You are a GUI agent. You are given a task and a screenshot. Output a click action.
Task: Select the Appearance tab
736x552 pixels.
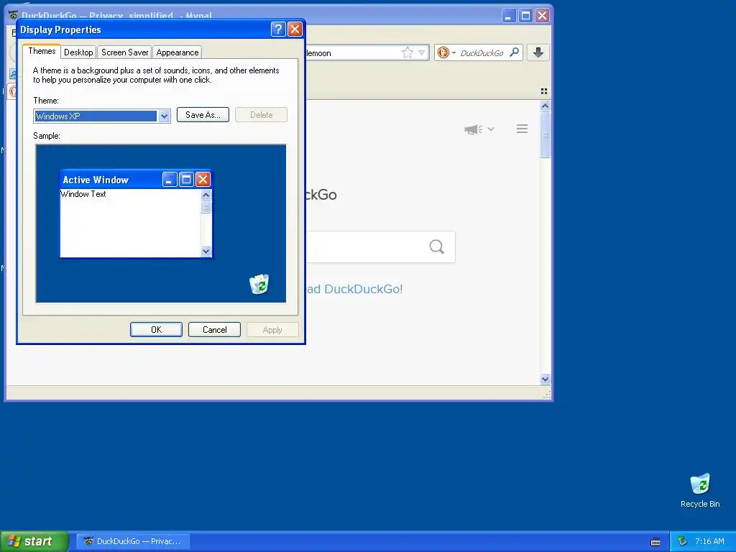(178, 52)
